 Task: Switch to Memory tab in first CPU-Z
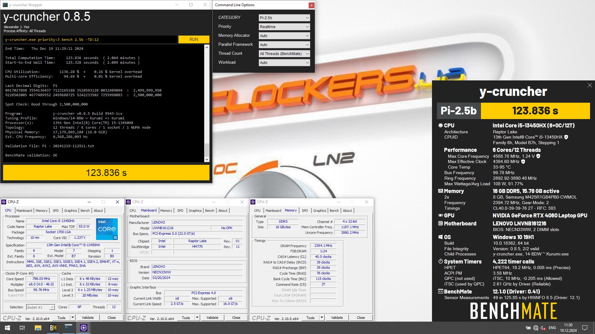(x=42, y=211)
